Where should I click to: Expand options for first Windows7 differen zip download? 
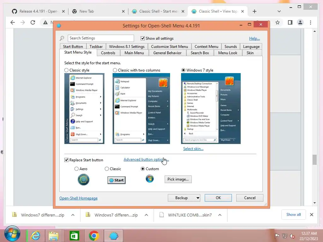73,215
